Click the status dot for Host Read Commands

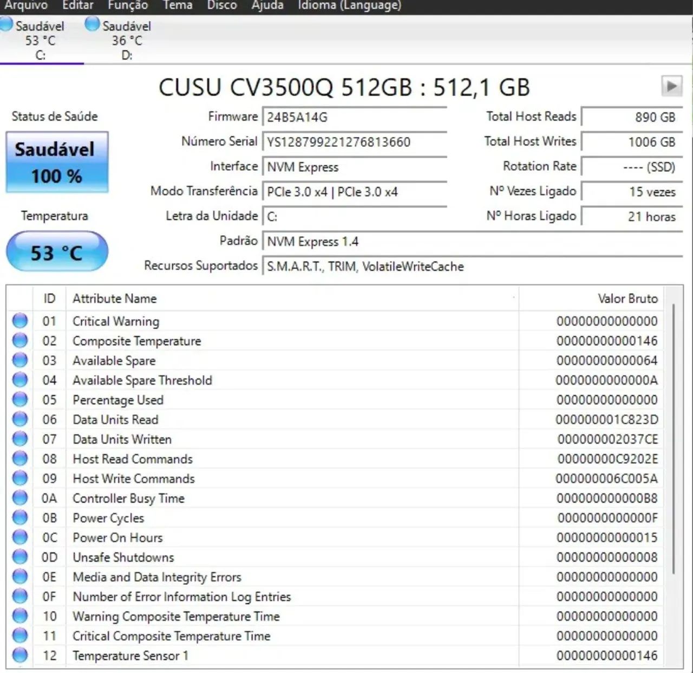(20, 458)
